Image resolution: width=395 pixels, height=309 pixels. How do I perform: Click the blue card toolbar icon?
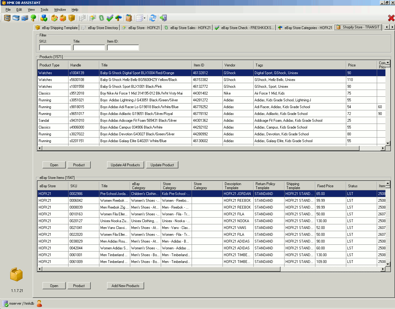click(x=16, y=18)
